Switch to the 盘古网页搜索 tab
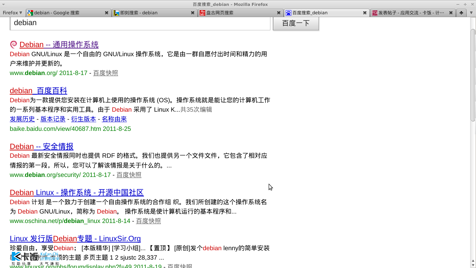 240,13
